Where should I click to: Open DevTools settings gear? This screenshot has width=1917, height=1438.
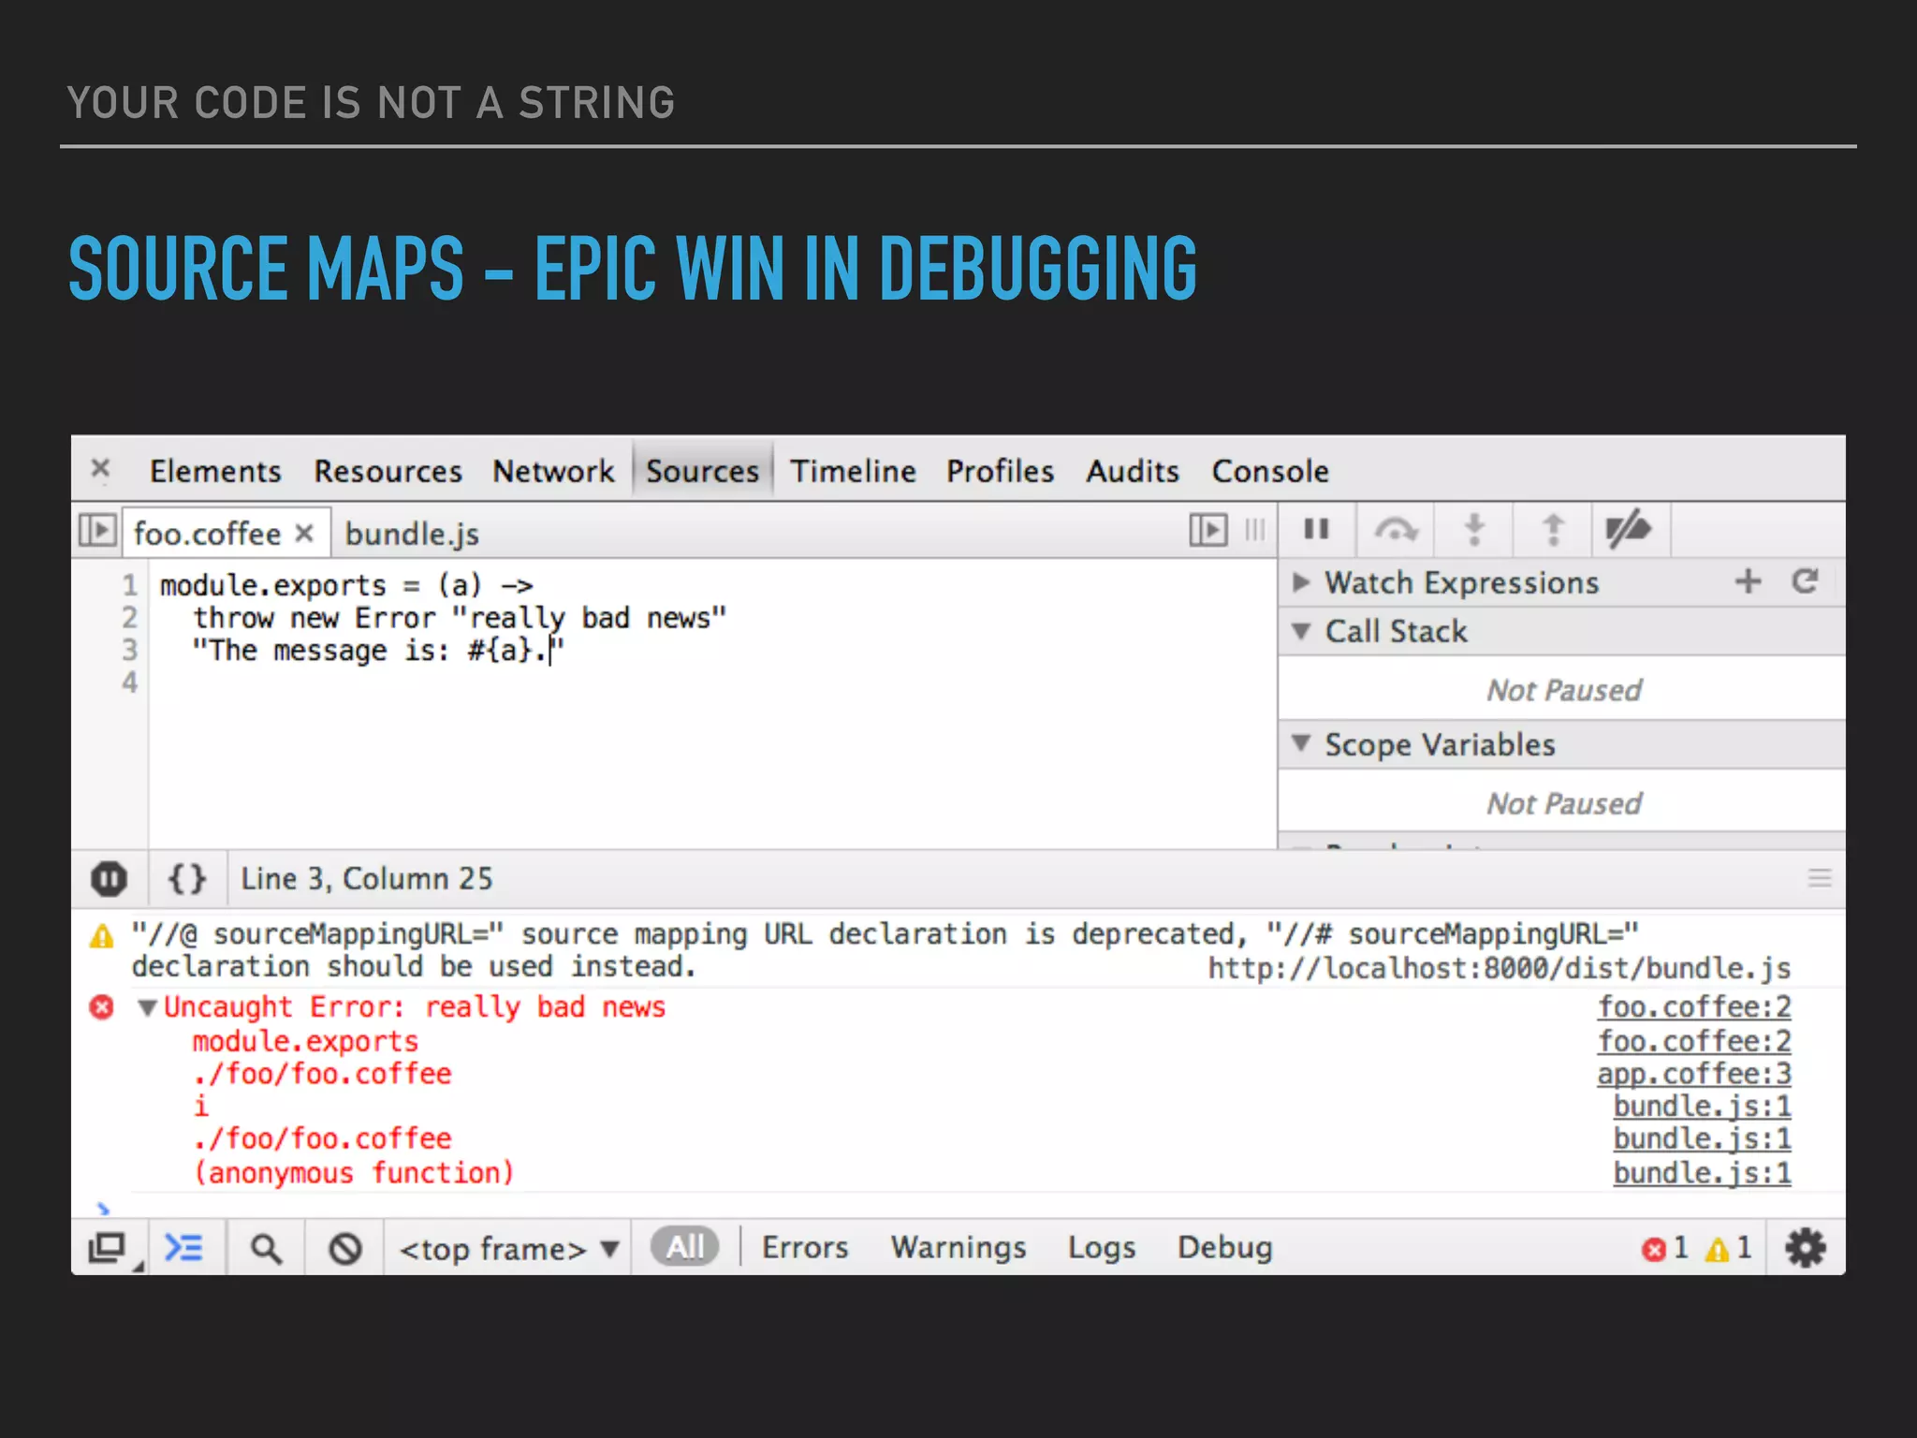click(x=1805, y=1248)
